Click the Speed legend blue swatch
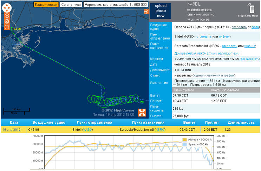 [185, 144]
